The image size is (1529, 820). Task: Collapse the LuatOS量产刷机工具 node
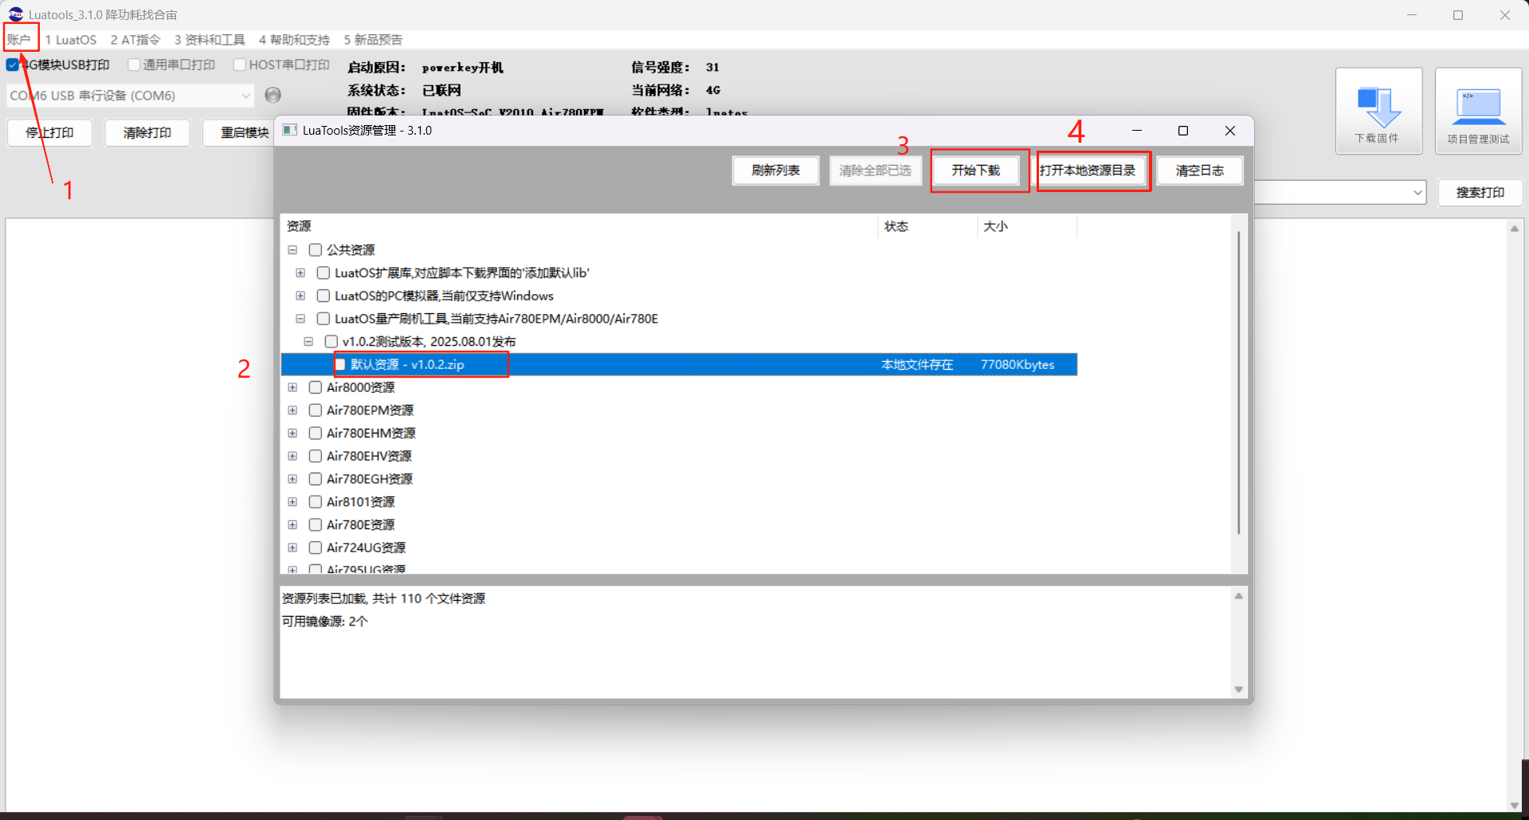300,319
